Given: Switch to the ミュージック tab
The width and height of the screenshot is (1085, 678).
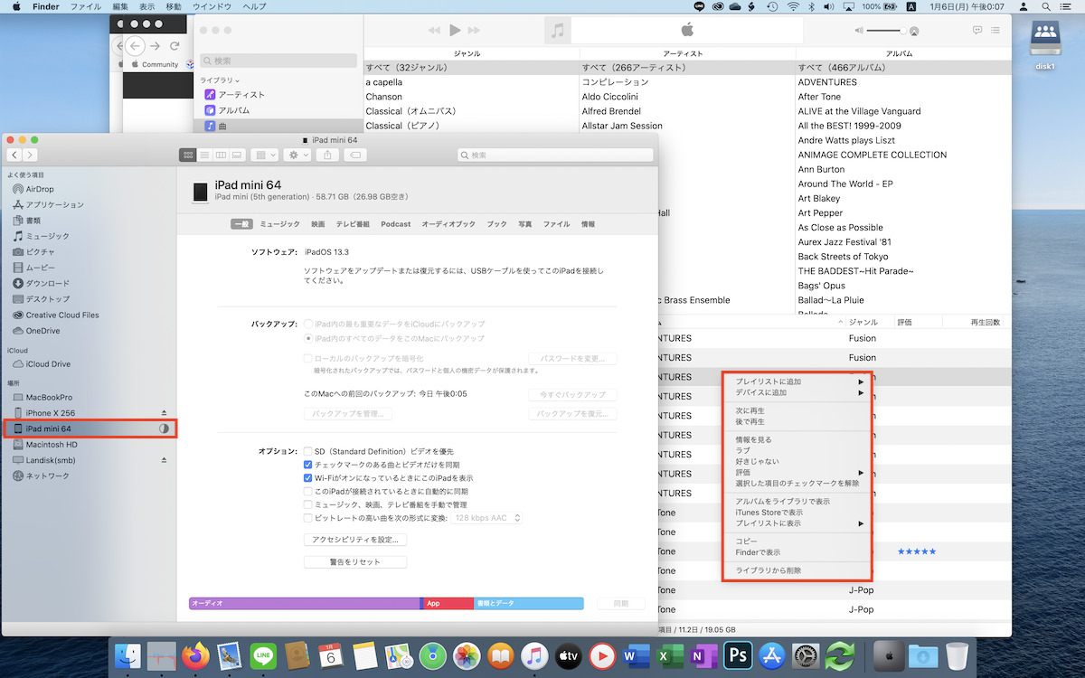Looking at the screenshot, I should click(279, 224).
